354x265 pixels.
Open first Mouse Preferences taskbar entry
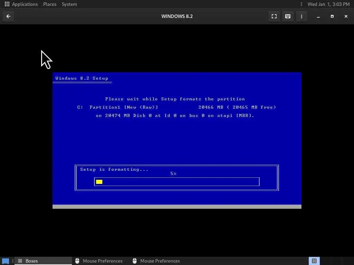pos(99,261)
